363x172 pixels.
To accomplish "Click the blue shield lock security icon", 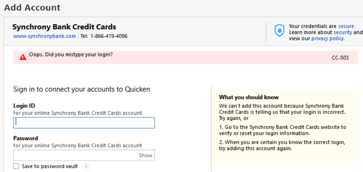I will [x=279, y=30].
